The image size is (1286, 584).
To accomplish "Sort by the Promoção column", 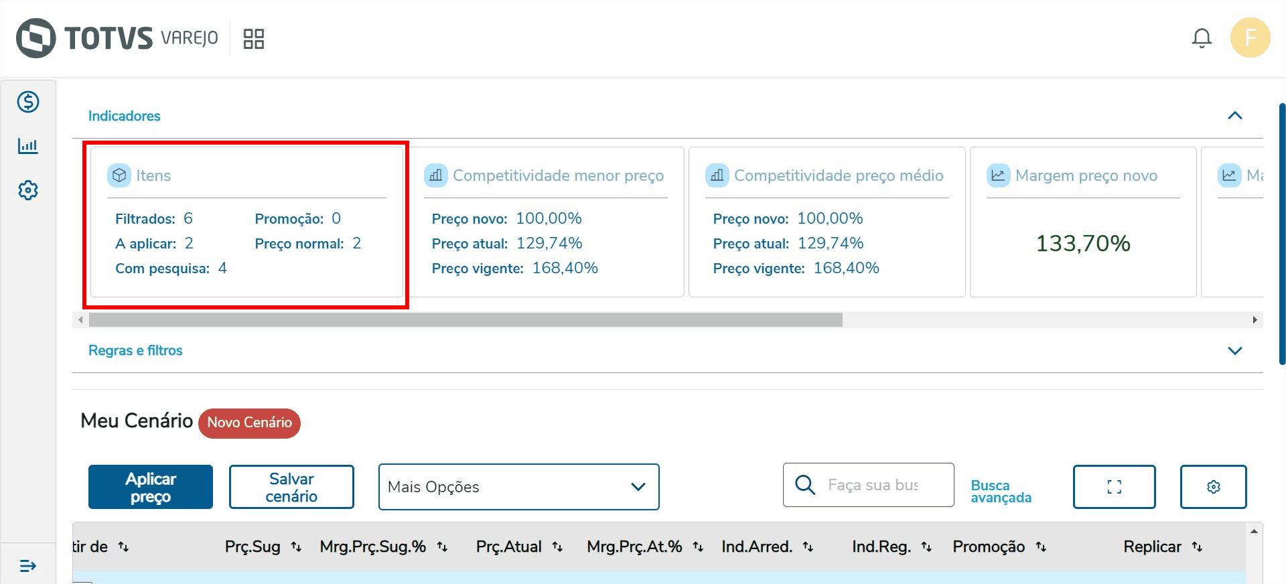I will (1041, 547).
